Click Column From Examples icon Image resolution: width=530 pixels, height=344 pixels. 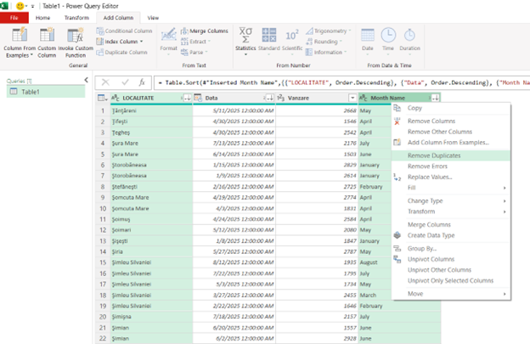(20, 35)
